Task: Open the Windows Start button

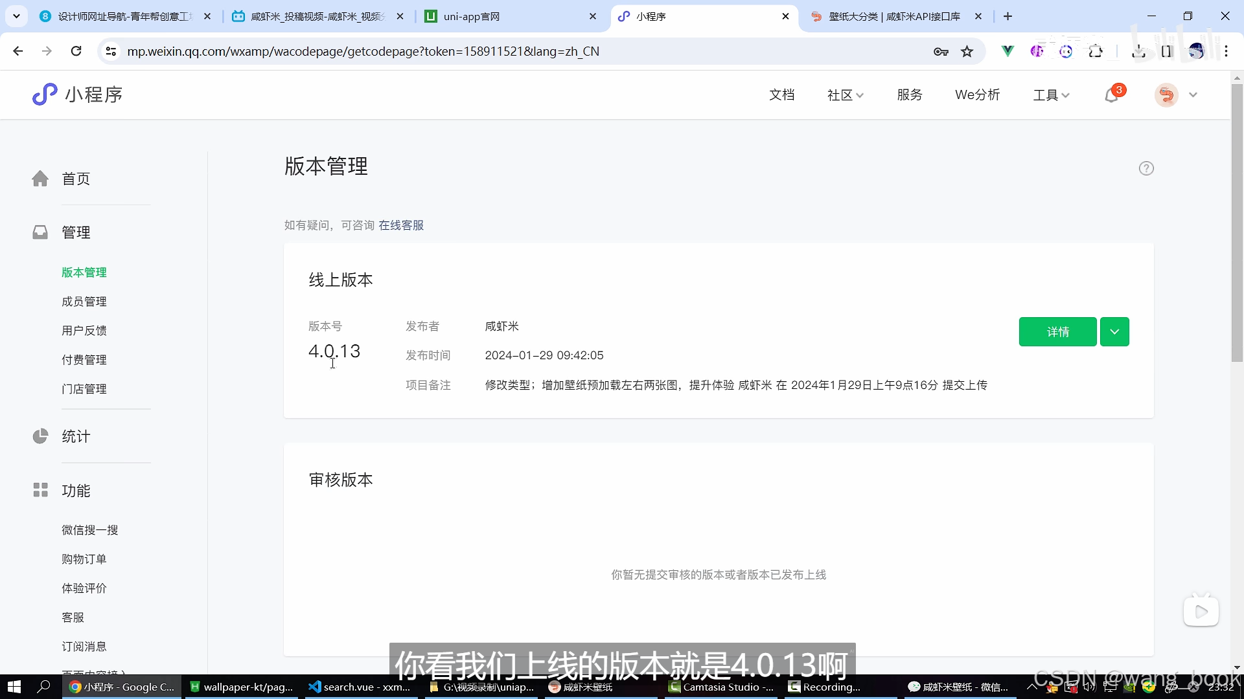Action: (x=14, y=687)
